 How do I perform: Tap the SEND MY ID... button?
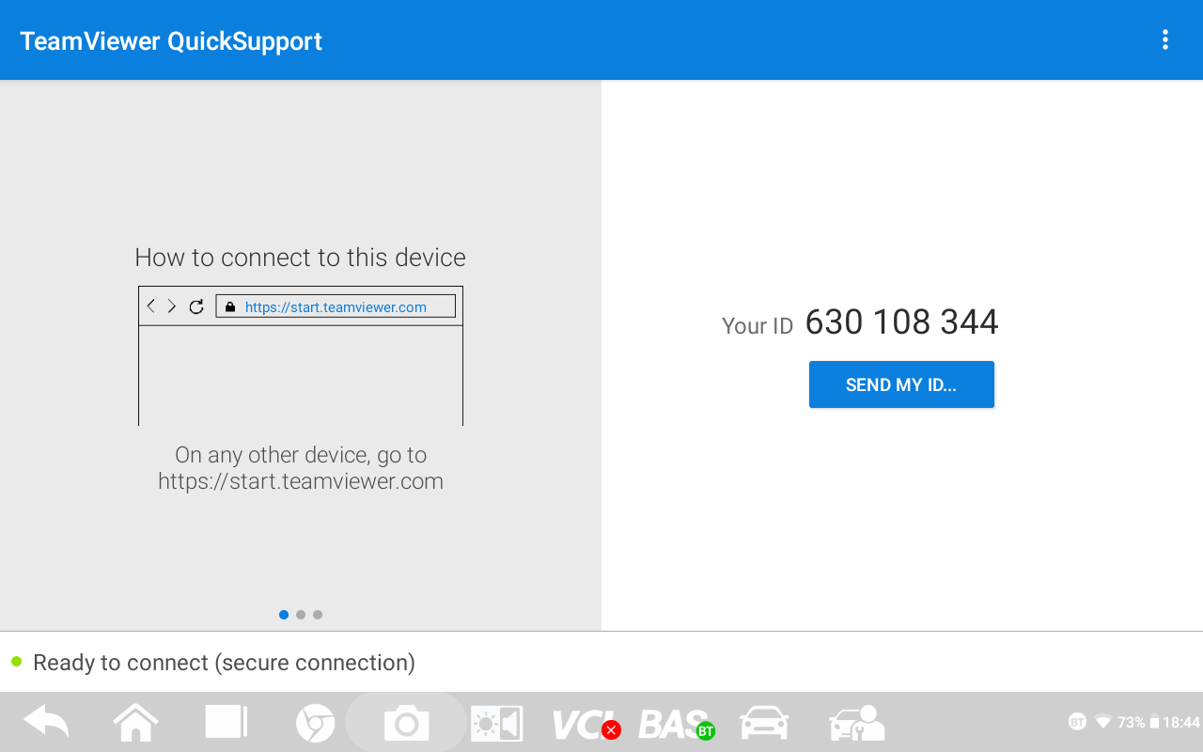coord(901,384)
